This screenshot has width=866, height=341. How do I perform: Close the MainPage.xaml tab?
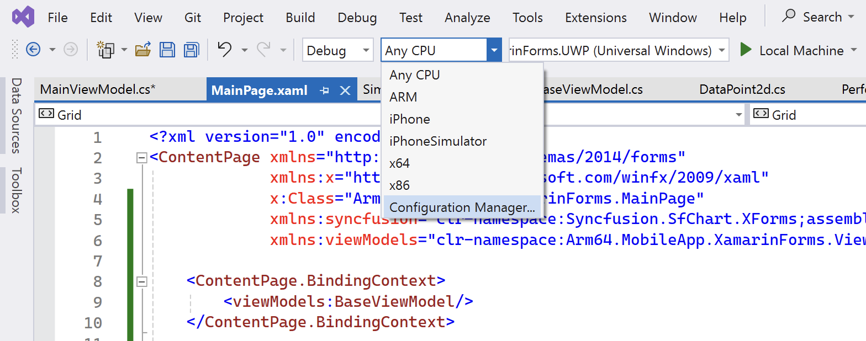point(345,90)
